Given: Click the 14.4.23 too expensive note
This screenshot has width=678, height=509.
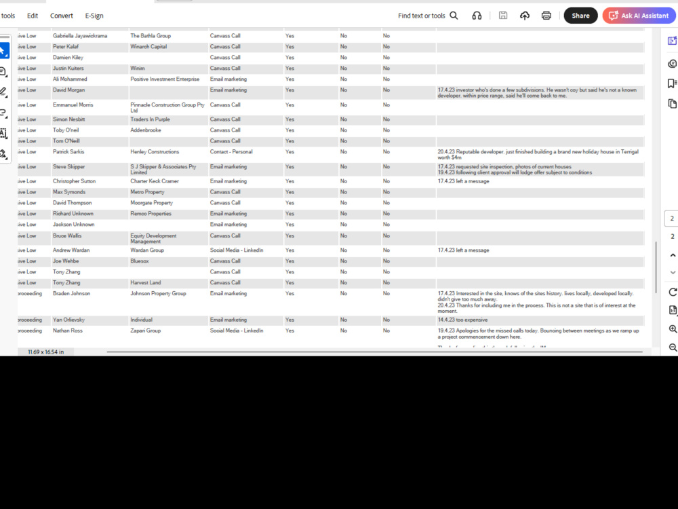Looking at the screenshot, I should point(462,320).
